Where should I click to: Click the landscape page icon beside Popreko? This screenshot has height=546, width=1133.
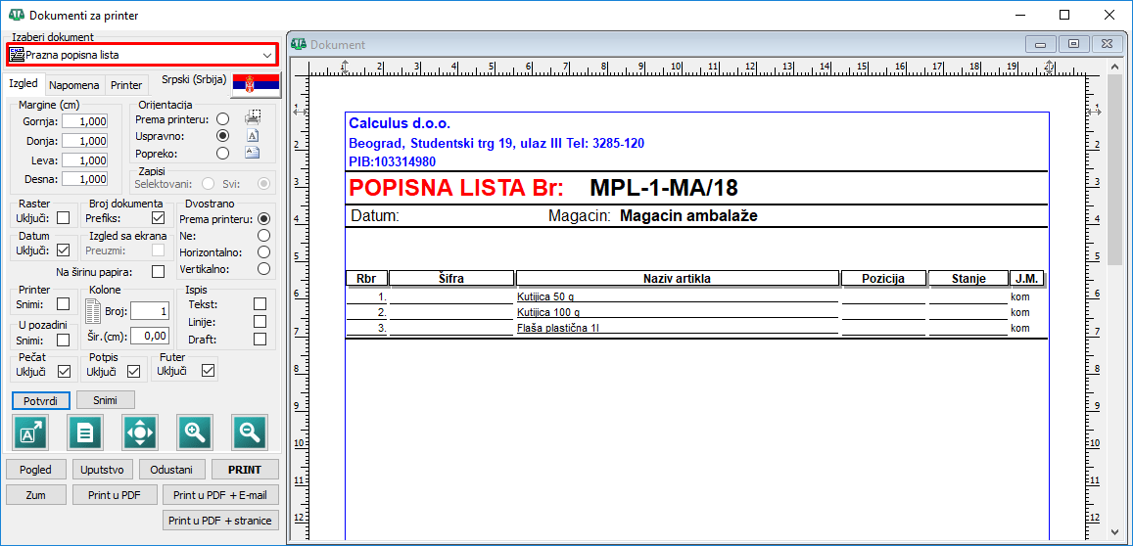[252, 153]
